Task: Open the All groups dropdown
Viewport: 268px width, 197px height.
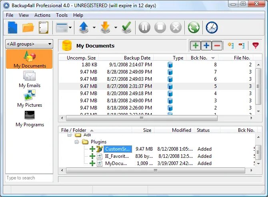Action: click(x=29, y=44)
